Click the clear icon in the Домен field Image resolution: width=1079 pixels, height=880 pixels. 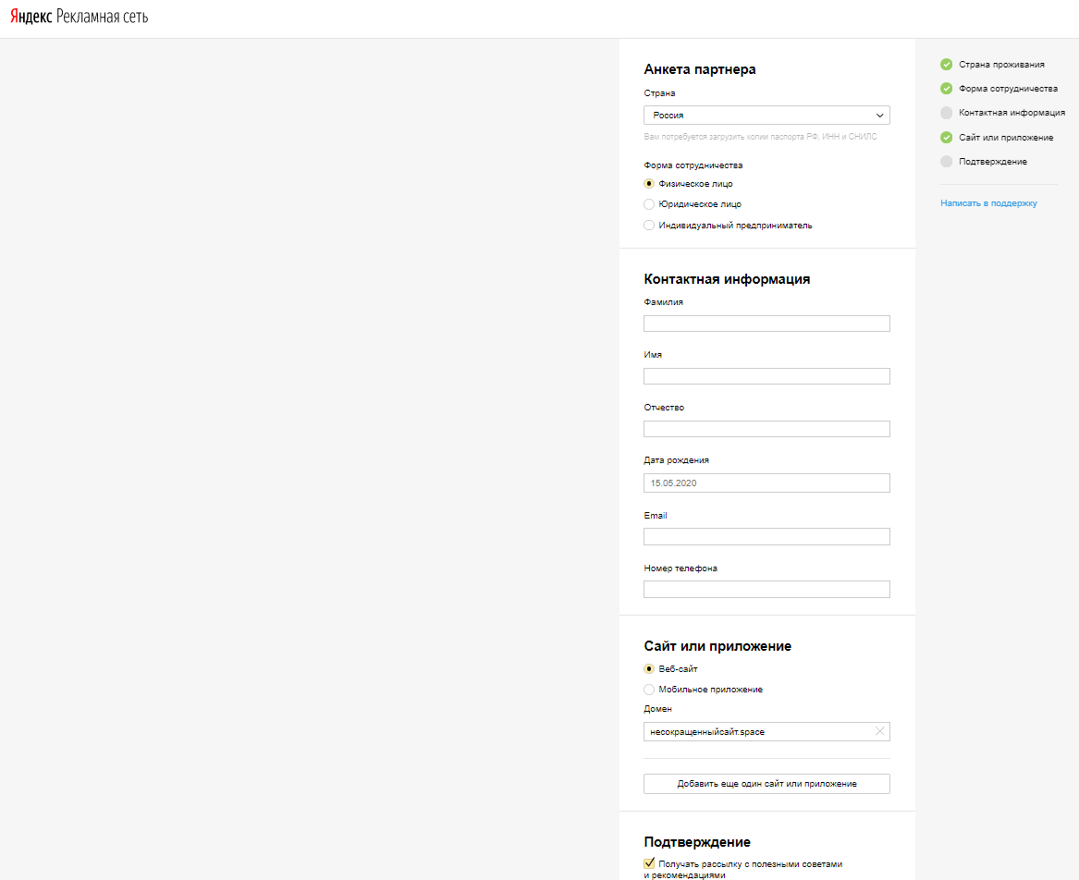point(879,732)
